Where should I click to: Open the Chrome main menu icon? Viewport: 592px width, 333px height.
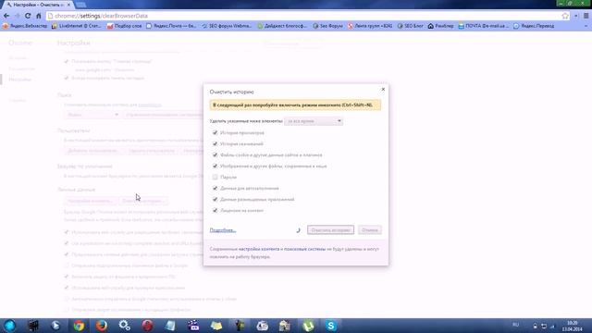(586, 16)
